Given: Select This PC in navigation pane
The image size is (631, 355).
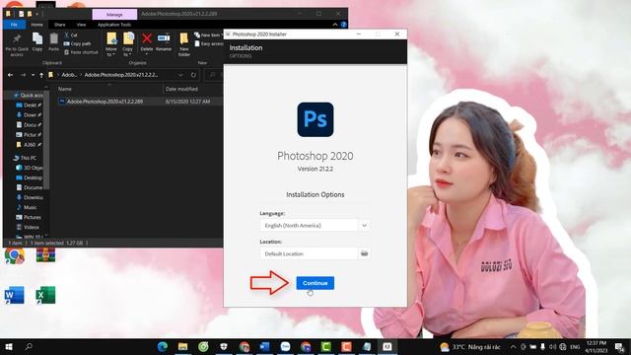Looking at the screenshot, I should [25, 158].
